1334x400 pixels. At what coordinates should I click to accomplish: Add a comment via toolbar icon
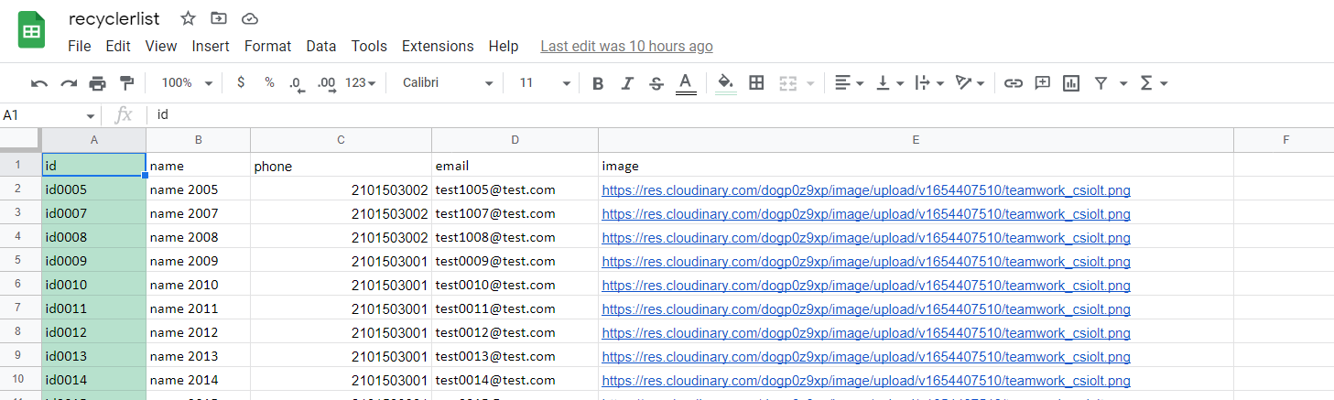(1042, 83)
